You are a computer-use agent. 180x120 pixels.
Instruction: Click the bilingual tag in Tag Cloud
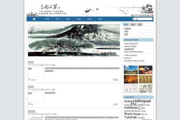point(143,101)
